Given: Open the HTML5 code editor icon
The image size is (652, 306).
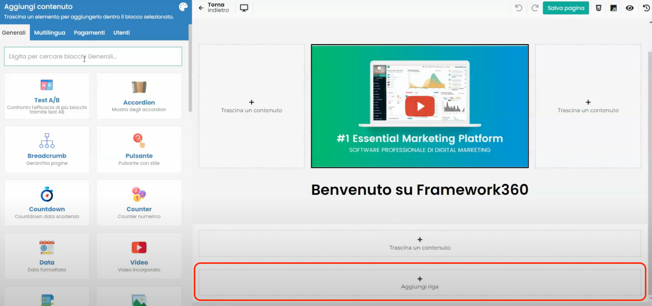Looking at the screenshot, I should click(x=598, y=8).
